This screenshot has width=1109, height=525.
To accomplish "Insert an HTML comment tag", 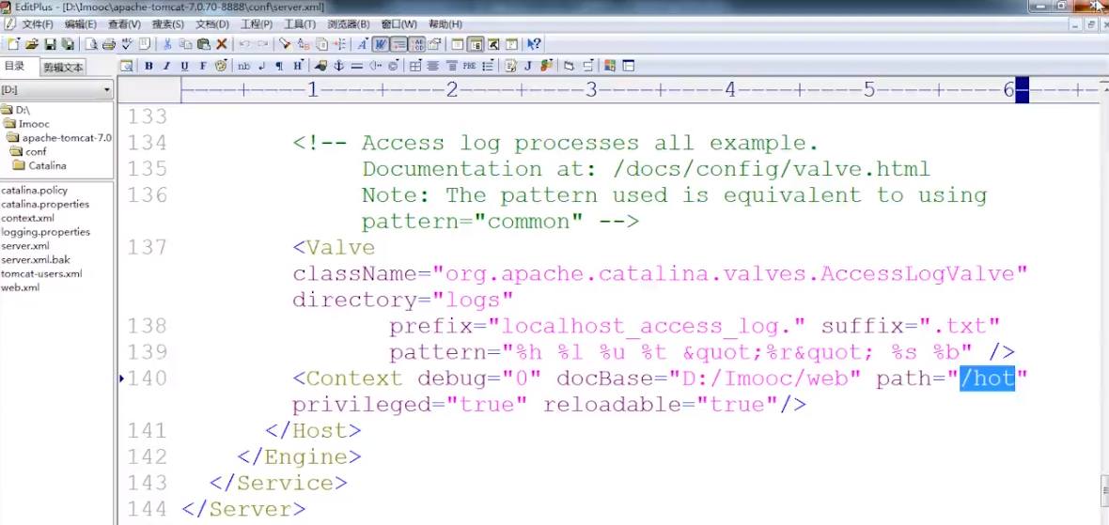I will pos(374,66).
